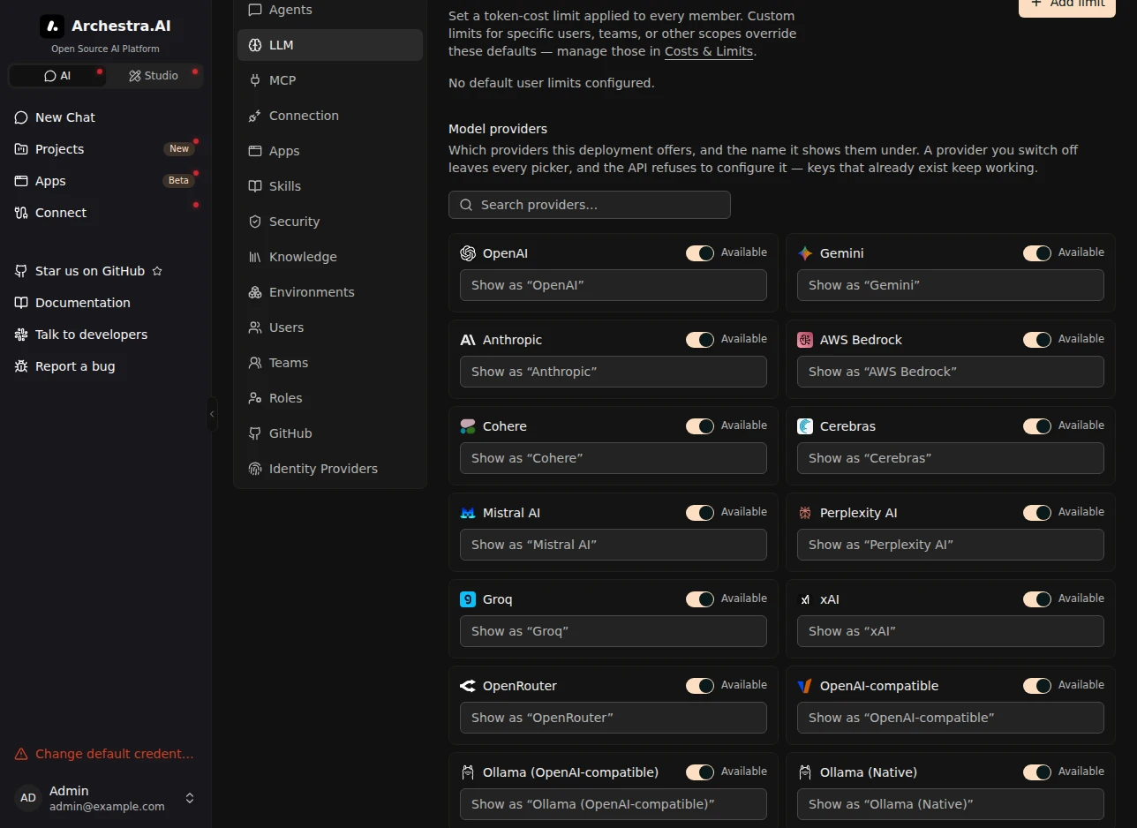The height and width of the screenshot is (828, 1137).
Task: Click the Groq provider logo
Action: click(468, 599)
